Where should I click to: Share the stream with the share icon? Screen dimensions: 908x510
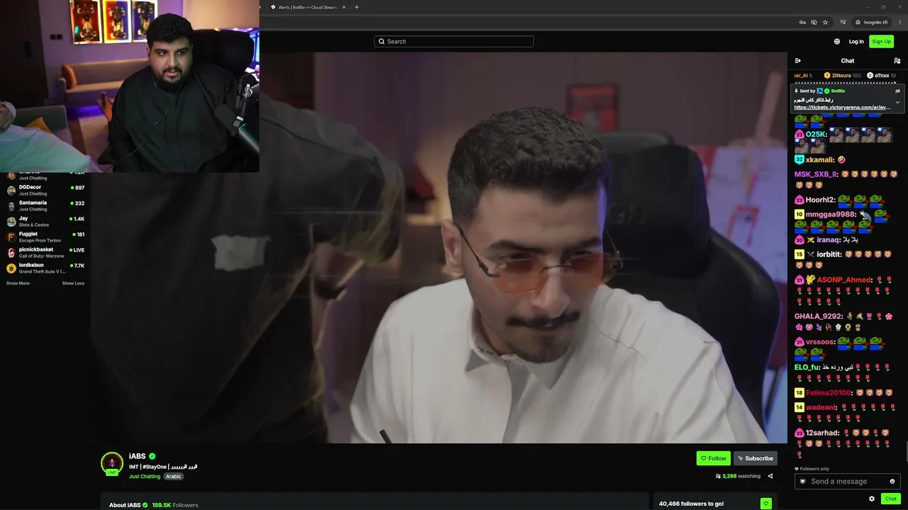[770, 476]
